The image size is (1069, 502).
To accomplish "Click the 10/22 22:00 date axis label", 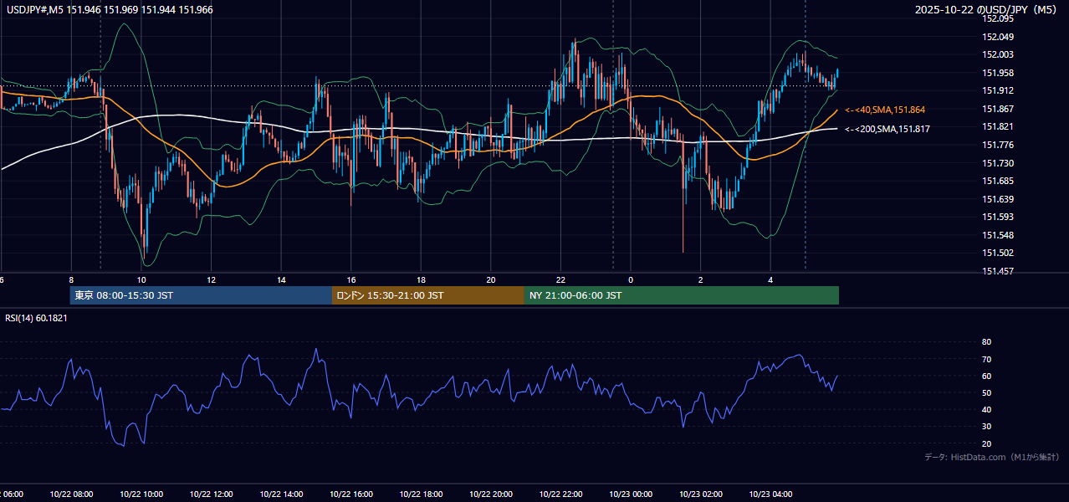I will click(561, 494).
